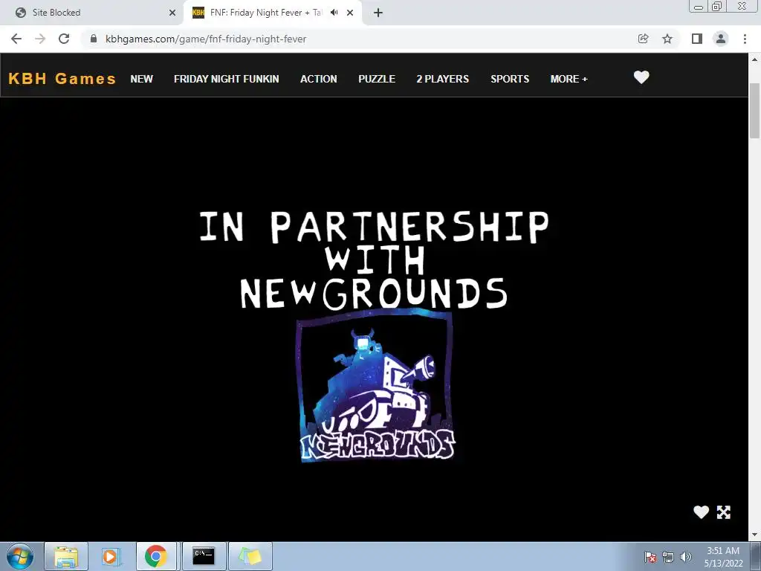Switch to Chrome in the taskbar
Image resolution: width=761 pixels, height=571 pixels.
point(156,556)
